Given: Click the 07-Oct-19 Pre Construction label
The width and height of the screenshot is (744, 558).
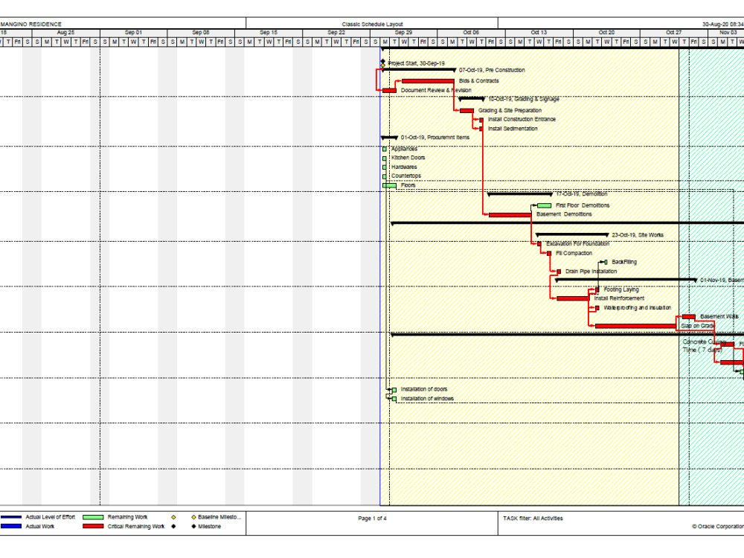Looking at the screenshot, I should tap(492, 70).
